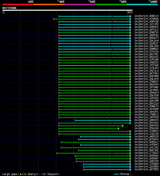Select the UniRef100_Q9LQ04 label
This screenshot has height=176, width=160.
[x=146, y=41]
